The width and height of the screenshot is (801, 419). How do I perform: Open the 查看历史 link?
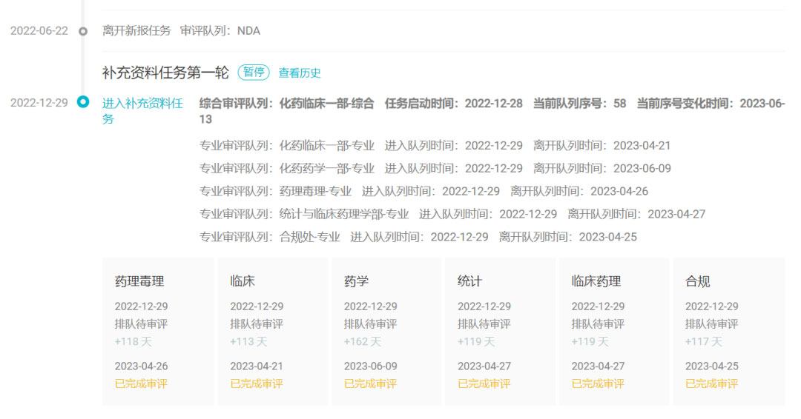(x=300, y=73)
